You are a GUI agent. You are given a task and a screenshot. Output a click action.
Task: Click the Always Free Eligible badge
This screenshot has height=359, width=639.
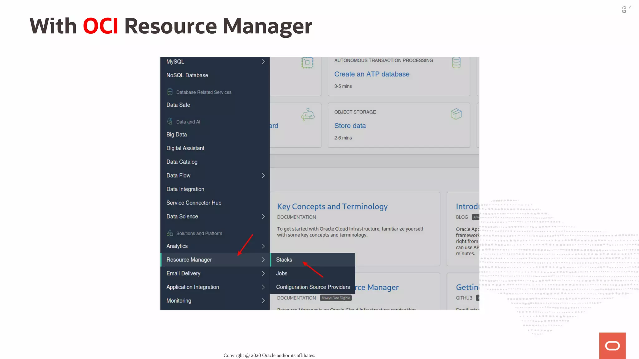point(335,298)
